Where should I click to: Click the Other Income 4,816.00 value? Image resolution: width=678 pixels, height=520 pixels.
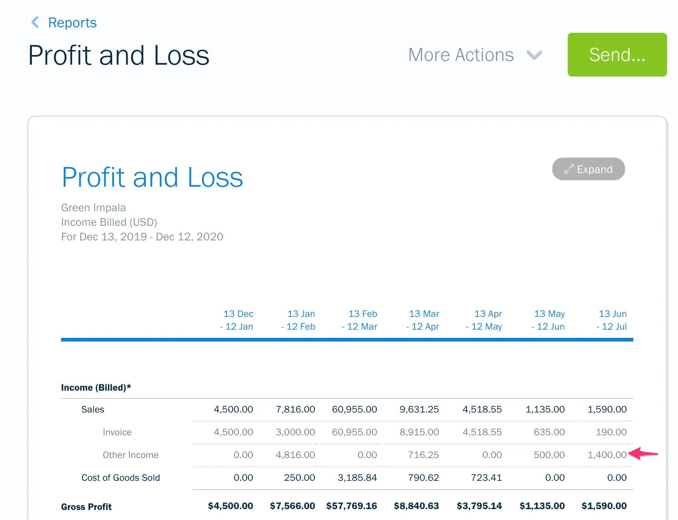tap(295, 455)
